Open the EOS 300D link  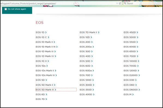click(x=87, y=85)
